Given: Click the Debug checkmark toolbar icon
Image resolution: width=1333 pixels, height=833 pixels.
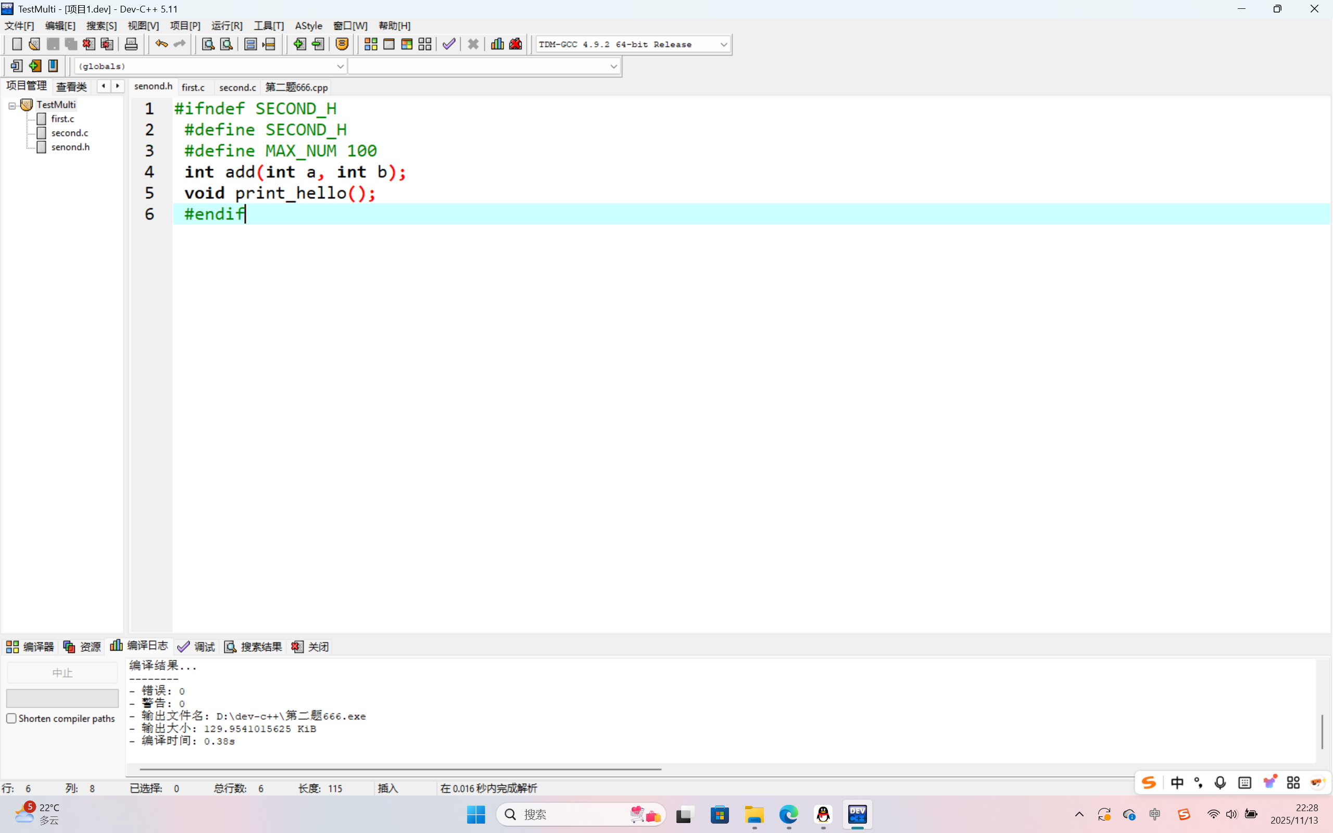Looking at the screenshot, I should point(449,44).
